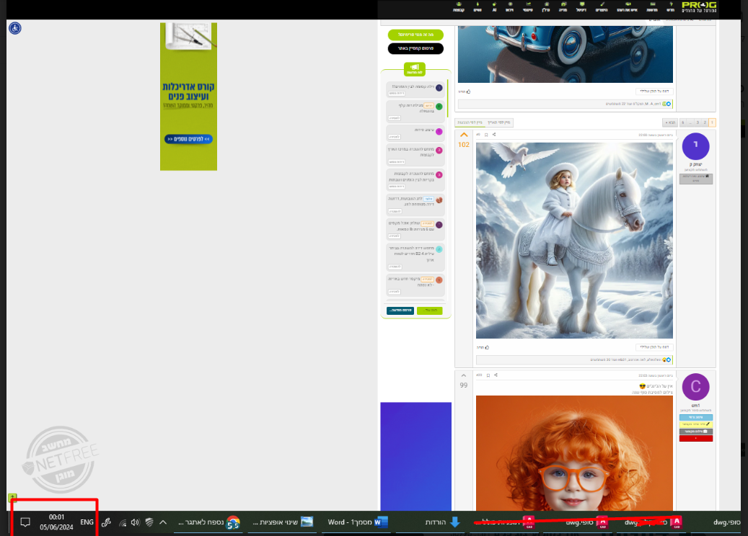Click thumbs-up thanks under horse image
748x536 pixels.
point(483,347)
